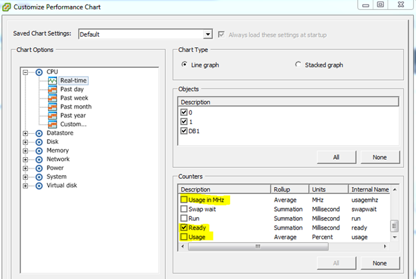The image size is (416, 279).
Task: Open the Saved Chart Settings dropdown
Action: [208, 35]
